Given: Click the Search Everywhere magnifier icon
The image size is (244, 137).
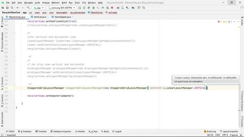Looking at the screenshot, I should tap(144, 8).
